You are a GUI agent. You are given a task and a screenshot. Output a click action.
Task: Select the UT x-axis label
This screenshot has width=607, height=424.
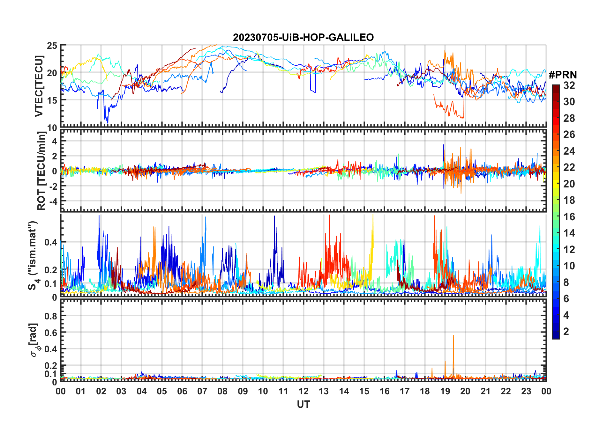(303, 405)
